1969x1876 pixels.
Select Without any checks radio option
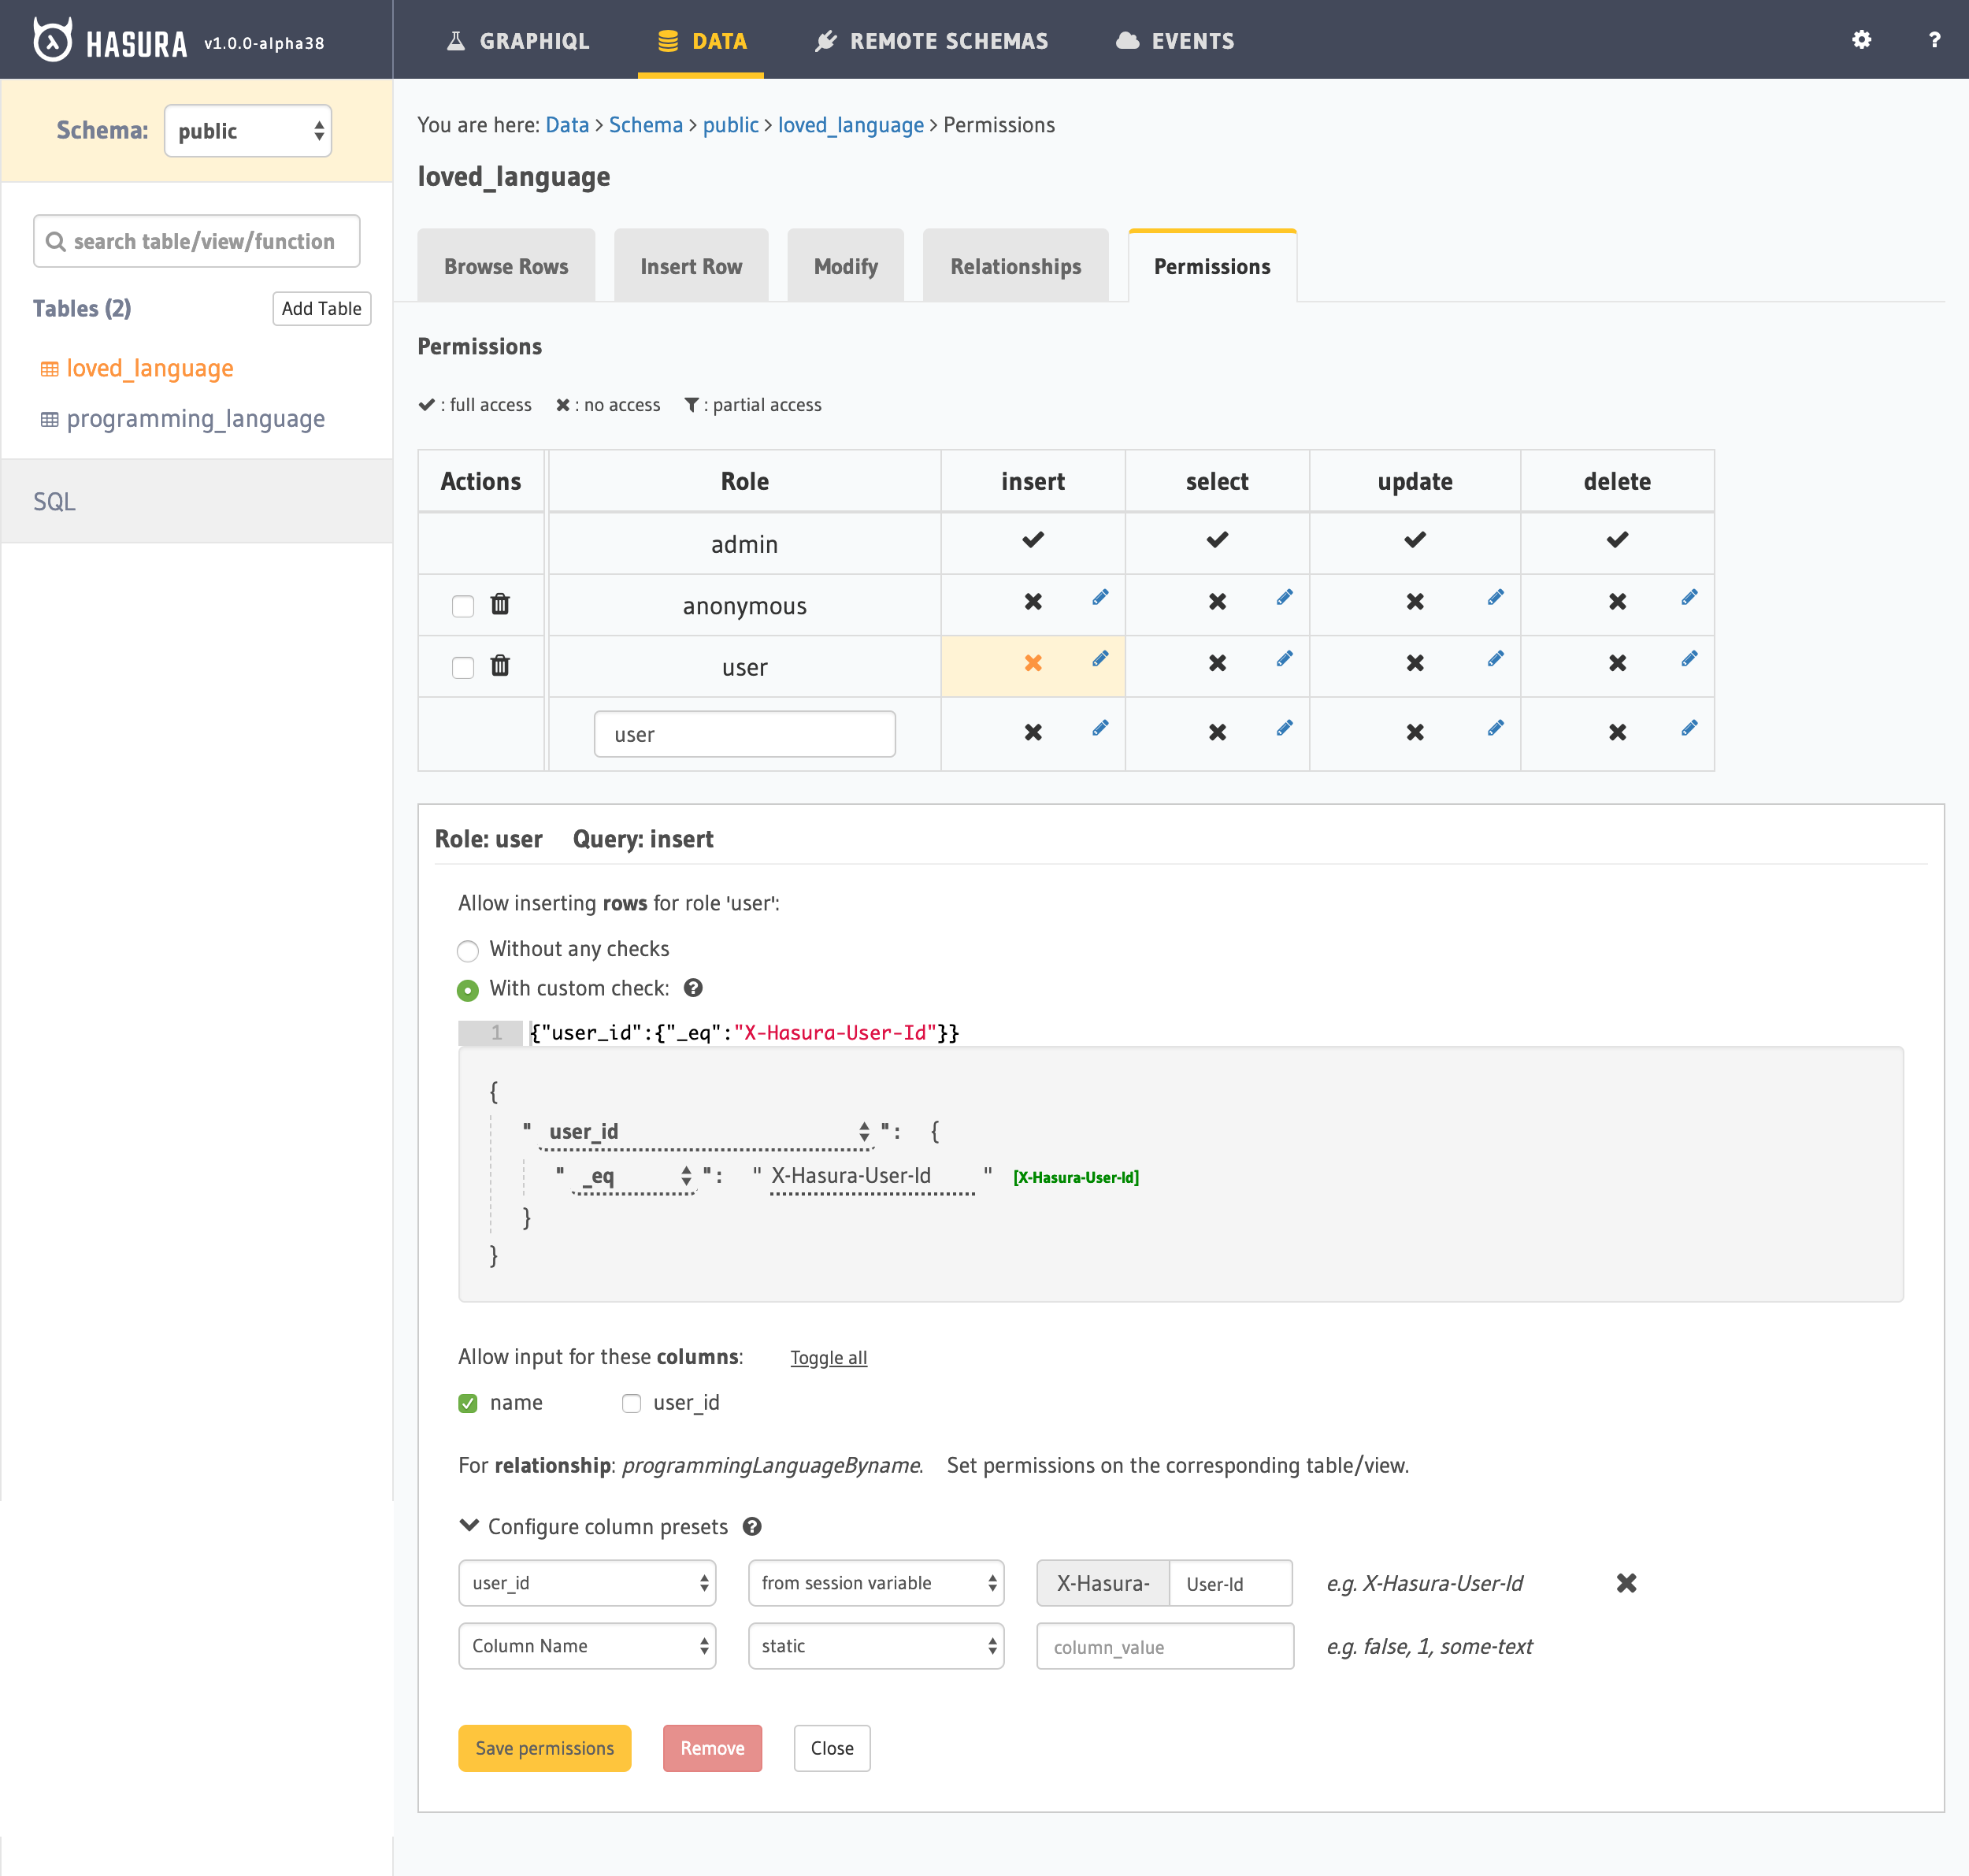(x=467, y=950)
